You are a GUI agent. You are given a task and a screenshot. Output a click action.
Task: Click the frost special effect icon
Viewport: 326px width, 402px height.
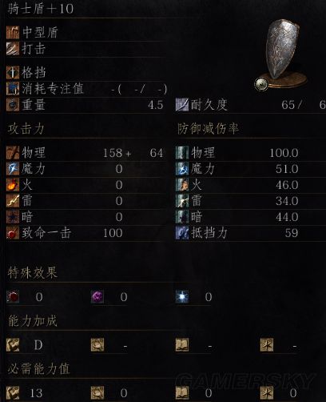point(182,296)
